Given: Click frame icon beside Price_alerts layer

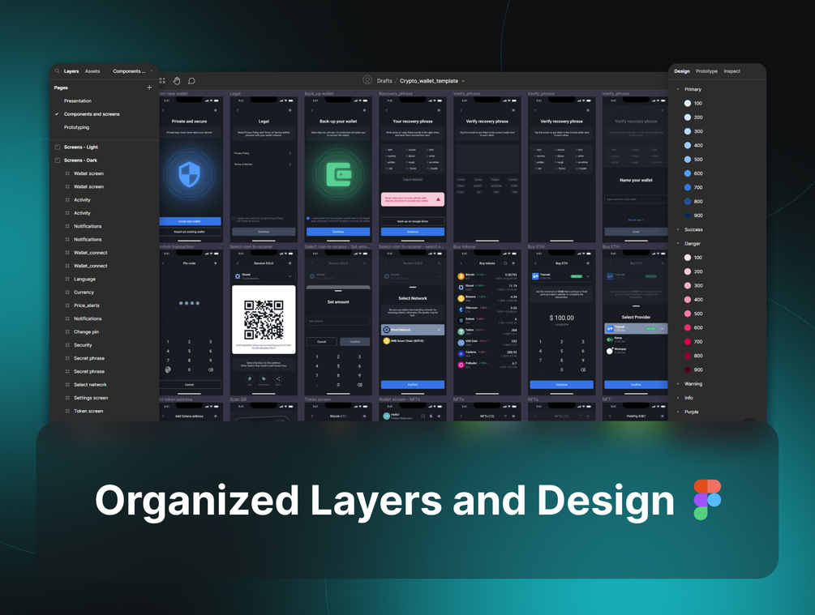Looking at the screenshot, I should point(67,305).
